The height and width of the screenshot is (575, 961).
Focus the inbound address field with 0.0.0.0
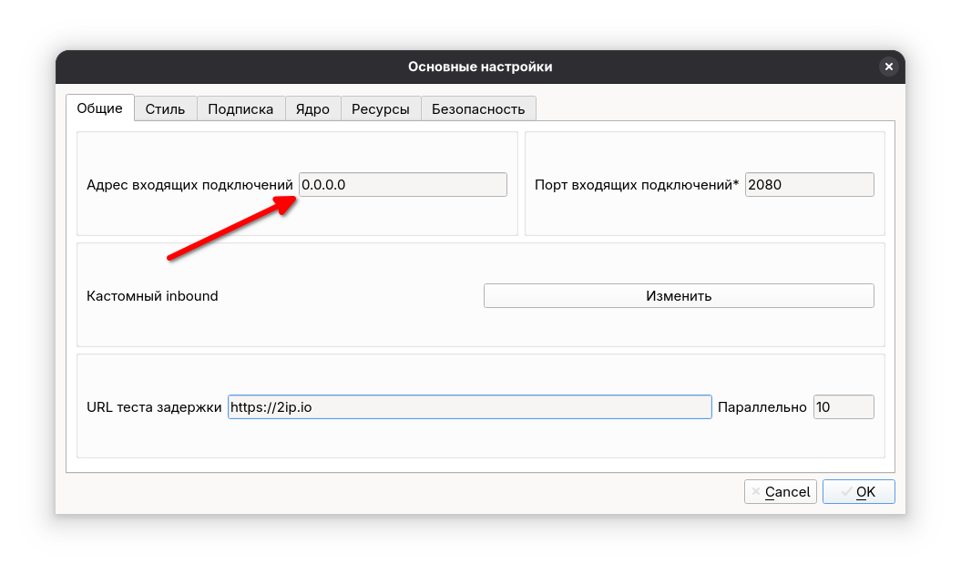pos(403,184)
